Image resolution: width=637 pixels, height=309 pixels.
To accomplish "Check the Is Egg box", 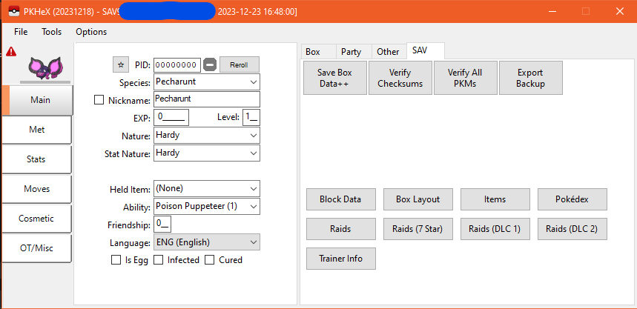I will point(116,260).
